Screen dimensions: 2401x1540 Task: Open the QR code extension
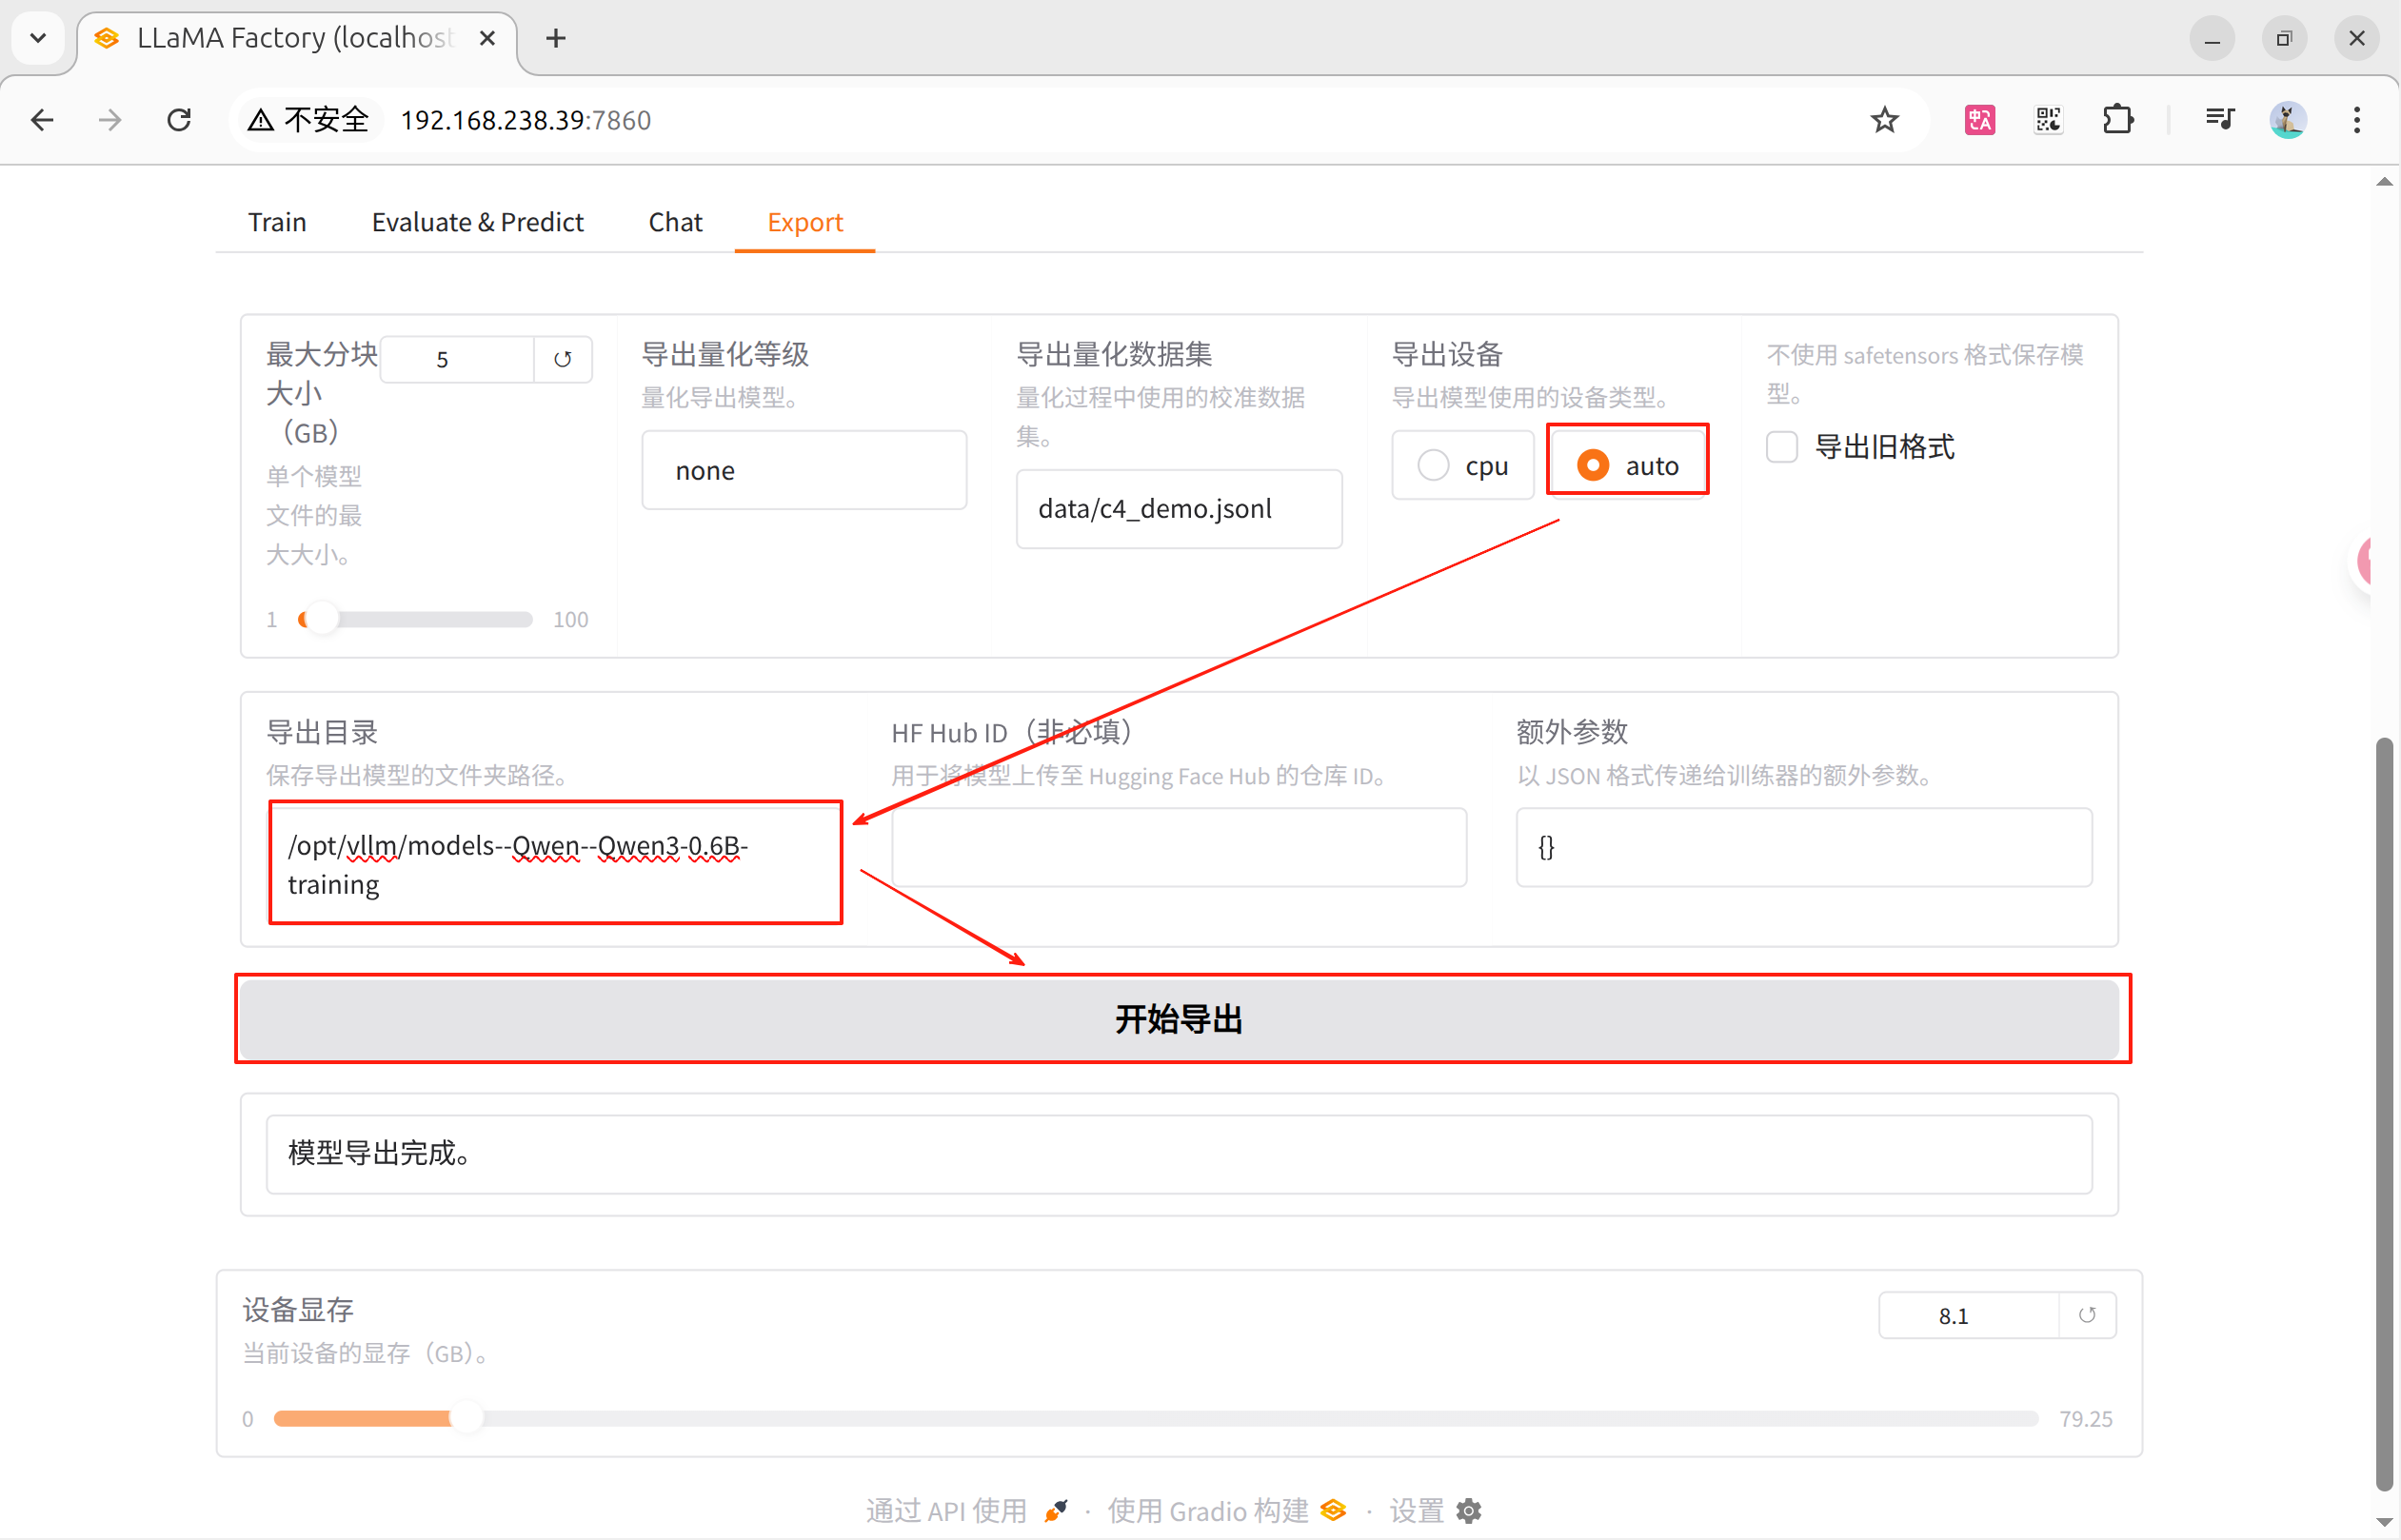pyautogui.click(x=2048, y=120)
